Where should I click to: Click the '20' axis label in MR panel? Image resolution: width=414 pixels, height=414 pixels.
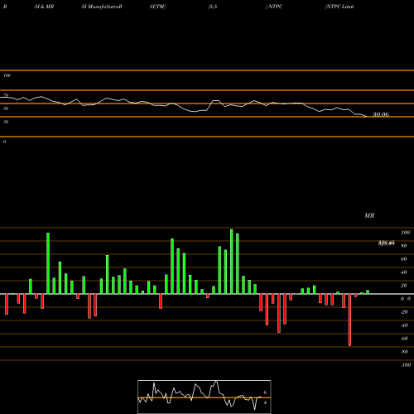[404, 286]
